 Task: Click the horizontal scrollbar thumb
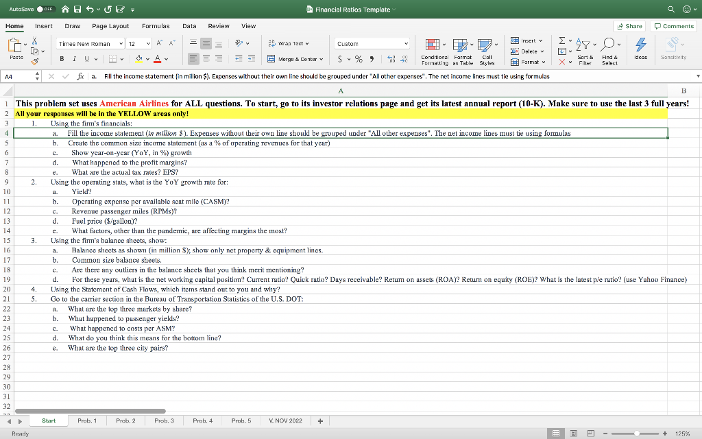(90, 411)
